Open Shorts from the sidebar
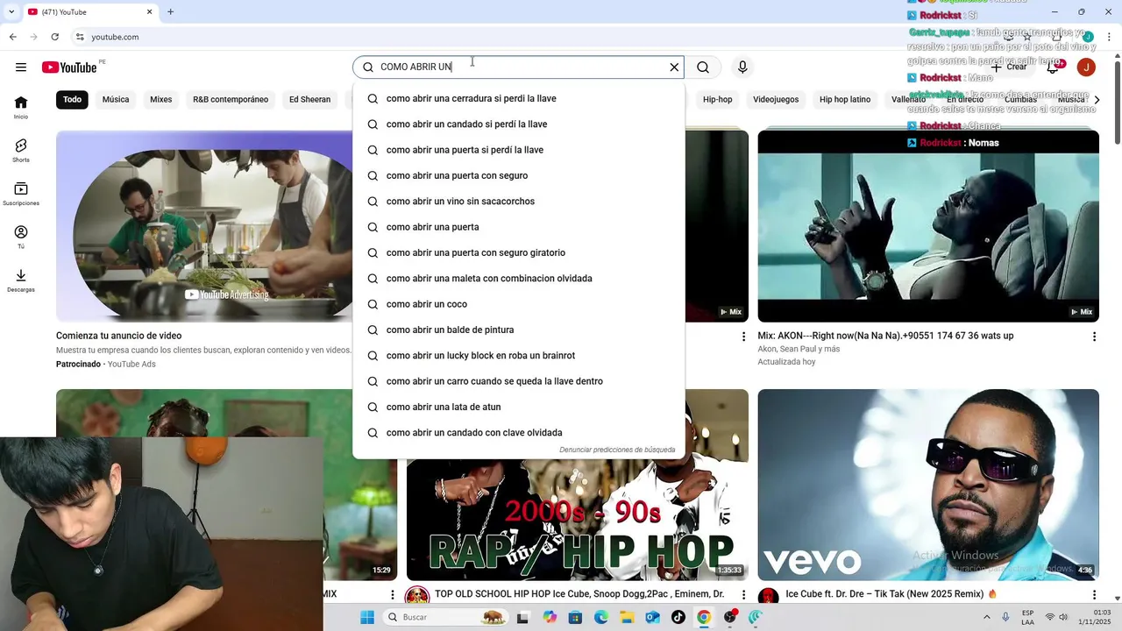This screenshot has height=631, width=1122. 21,151
